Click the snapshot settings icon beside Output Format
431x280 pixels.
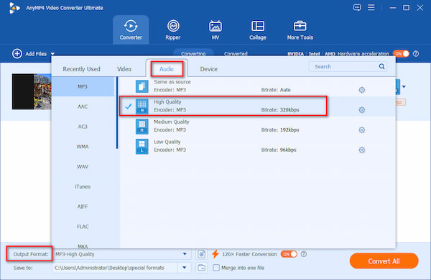point(201,254)
